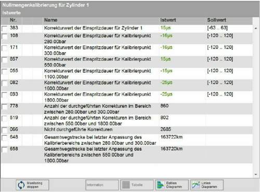Open the Linien Diagramm line chart icon
This screenshot has width=260, height=192.
[x=196, y=185]
